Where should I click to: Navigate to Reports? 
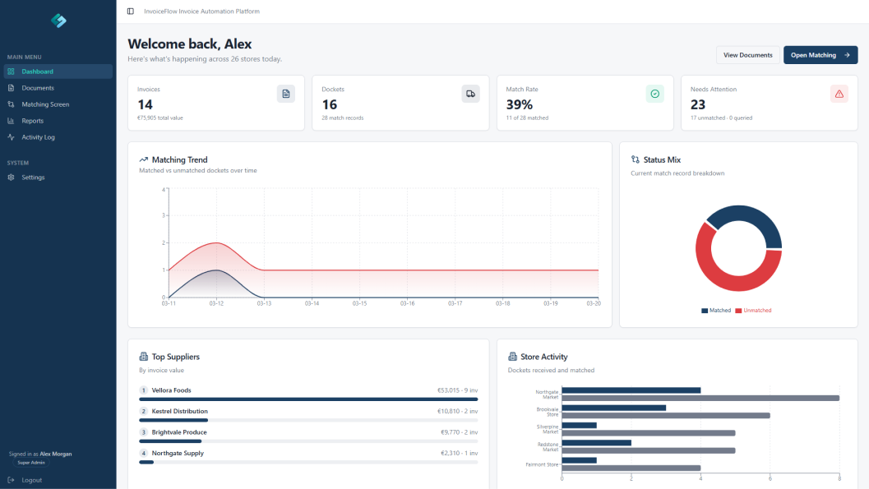point(58,121)
